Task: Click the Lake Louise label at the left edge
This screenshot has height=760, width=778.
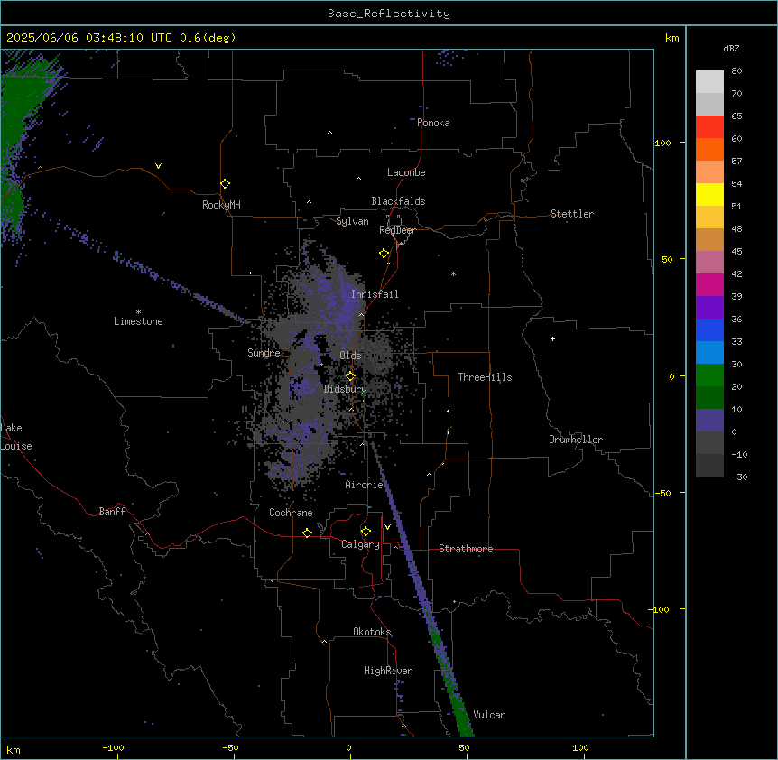Action: coord(16,437)
